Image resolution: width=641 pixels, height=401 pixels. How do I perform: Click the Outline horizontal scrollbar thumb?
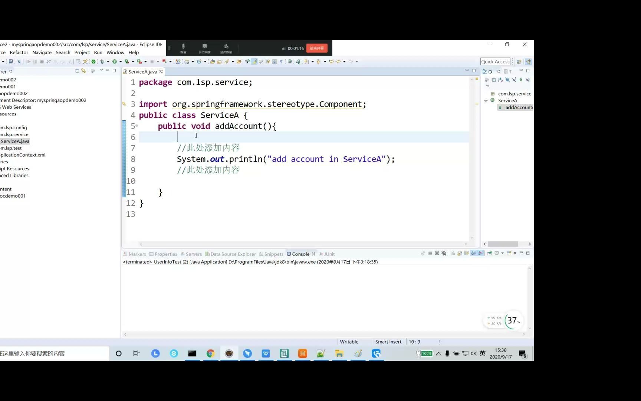pyautogui.click(x=503, y=244)
